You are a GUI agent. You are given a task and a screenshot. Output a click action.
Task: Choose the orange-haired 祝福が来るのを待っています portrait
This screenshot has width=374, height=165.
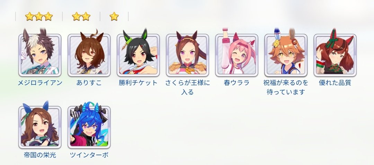click(x=286, y=55)
